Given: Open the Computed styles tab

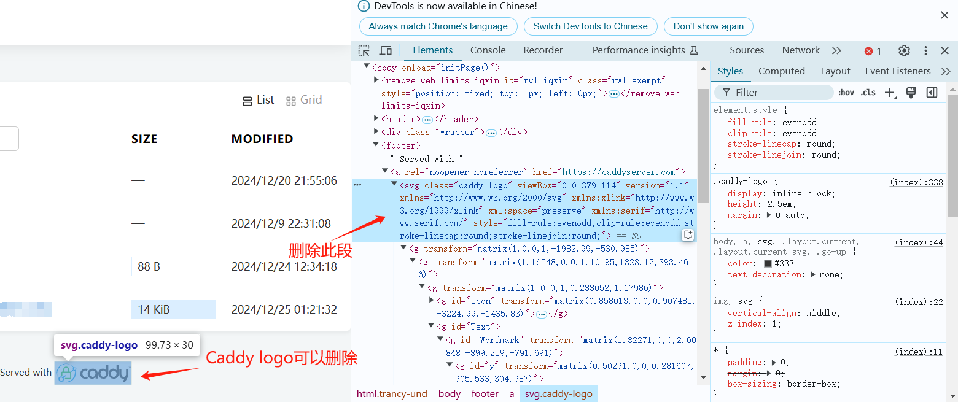Looking at the screenshot, I should click(x=781, y=71).
